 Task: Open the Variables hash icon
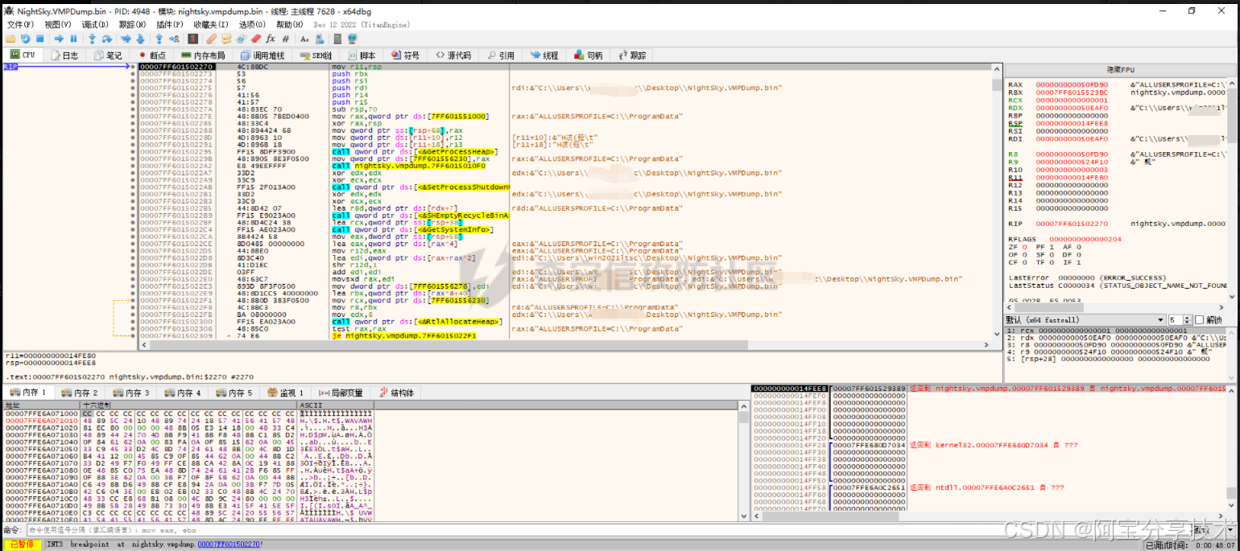tap(285, 39)
